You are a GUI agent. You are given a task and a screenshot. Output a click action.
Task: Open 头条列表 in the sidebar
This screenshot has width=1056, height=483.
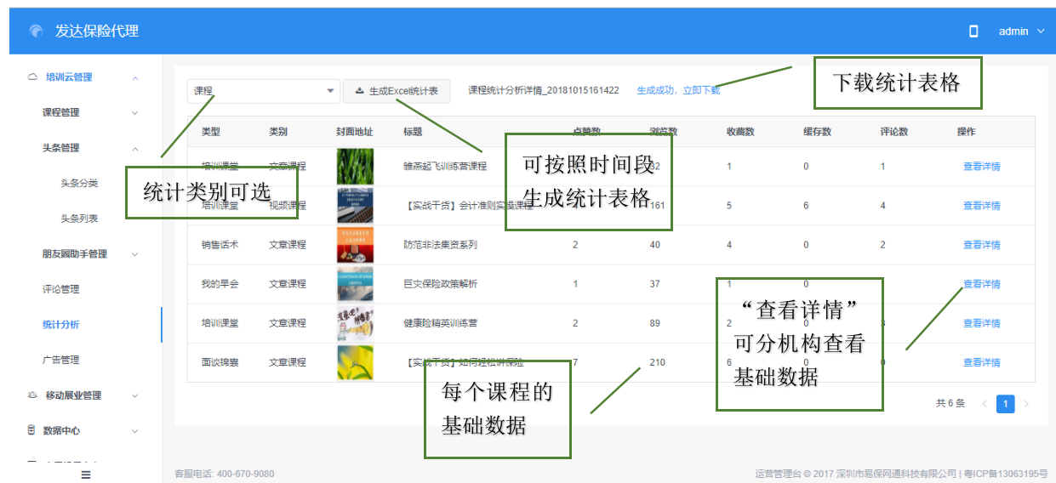click(x=79, y=219)
